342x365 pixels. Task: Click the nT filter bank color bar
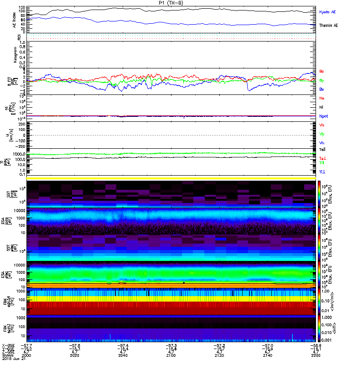coord(319,328)
